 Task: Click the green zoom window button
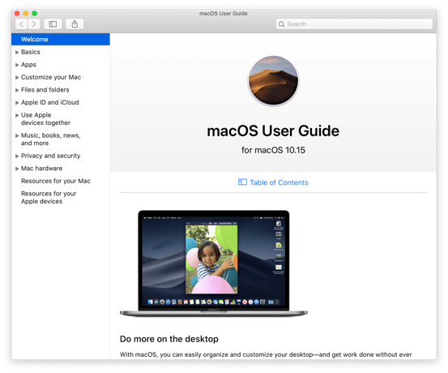pyautogui.click(x=35, y=14)
